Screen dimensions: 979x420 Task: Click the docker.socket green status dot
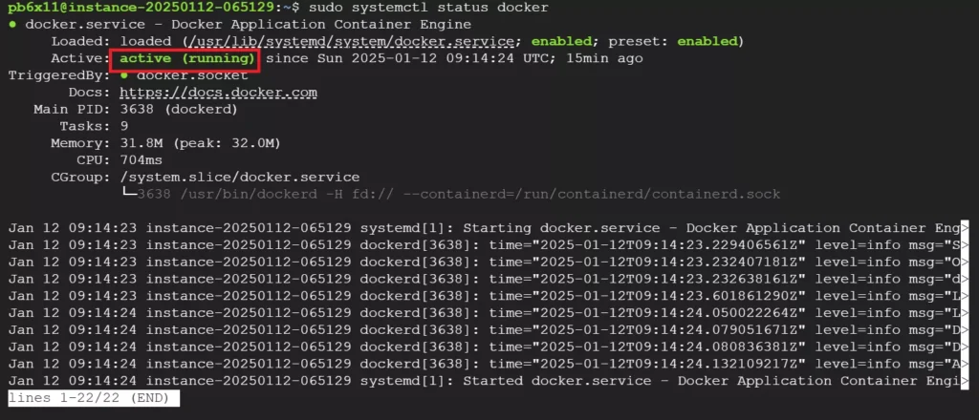(125, 75)
